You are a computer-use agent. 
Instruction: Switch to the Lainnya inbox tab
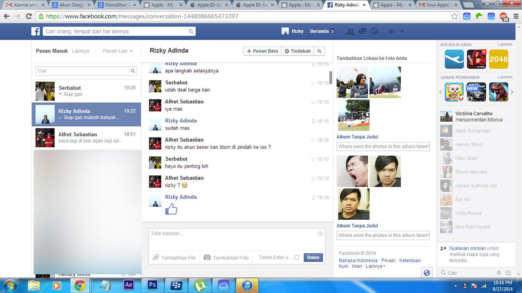(x=80, y=51)
